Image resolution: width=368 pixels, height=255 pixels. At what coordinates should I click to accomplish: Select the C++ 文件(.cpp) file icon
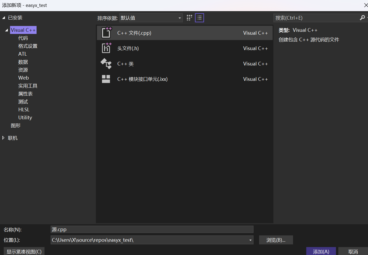click(x=107, y=33)
